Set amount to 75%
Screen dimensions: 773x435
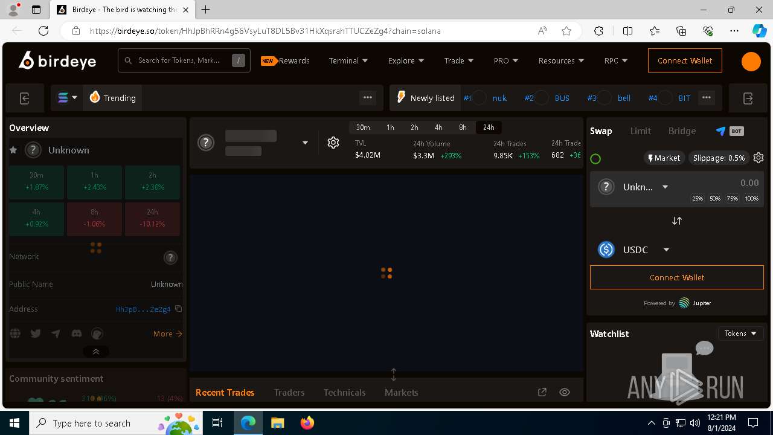click(733, 198)
